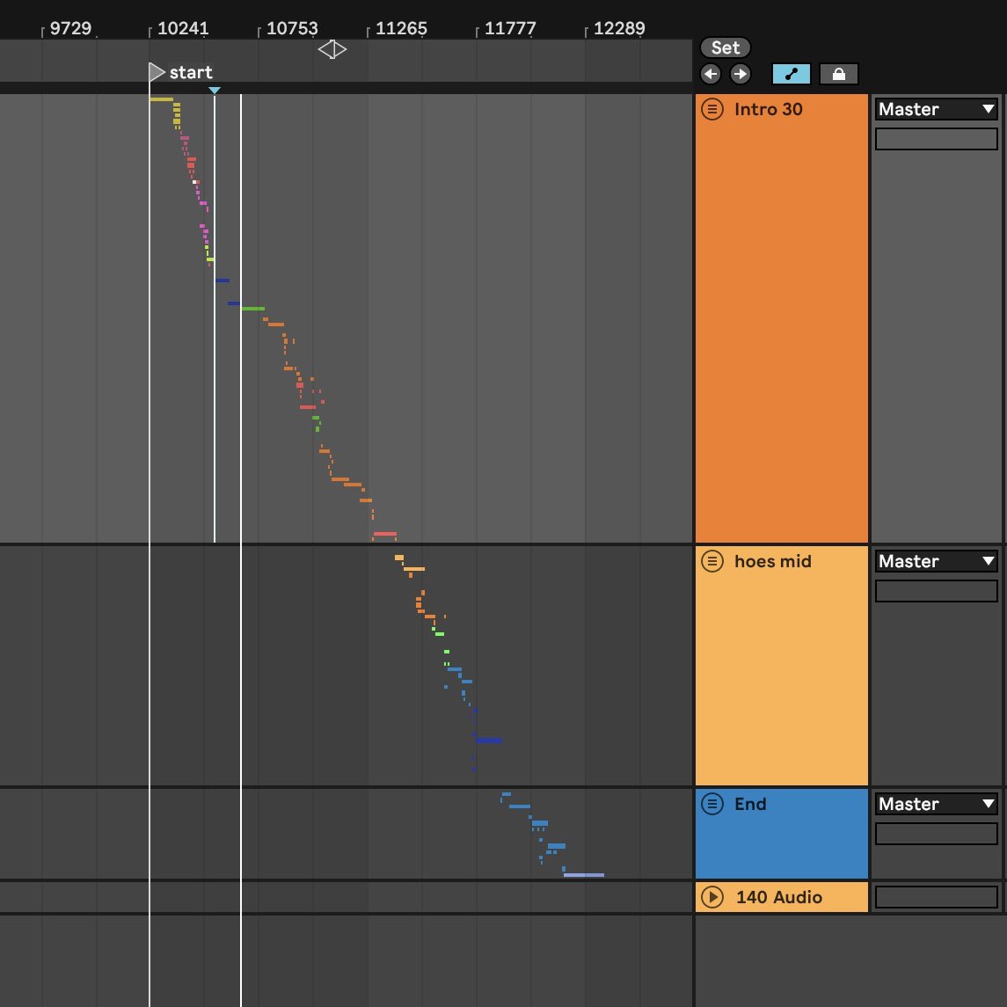Click the empty field under Intro 30 Master
The height and width of the screenshot is (1007, 1007).
(937, 139)
